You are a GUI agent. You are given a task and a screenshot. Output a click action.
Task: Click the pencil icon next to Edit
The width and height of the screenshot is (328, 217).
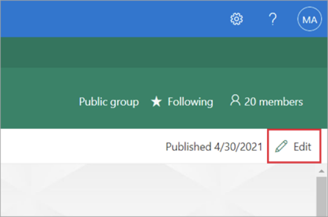[x=281, y=147]
